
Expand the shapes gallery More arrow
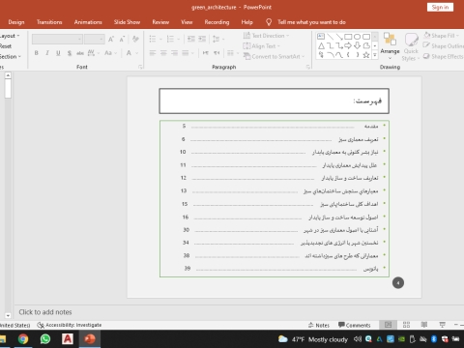click(375, 55)
